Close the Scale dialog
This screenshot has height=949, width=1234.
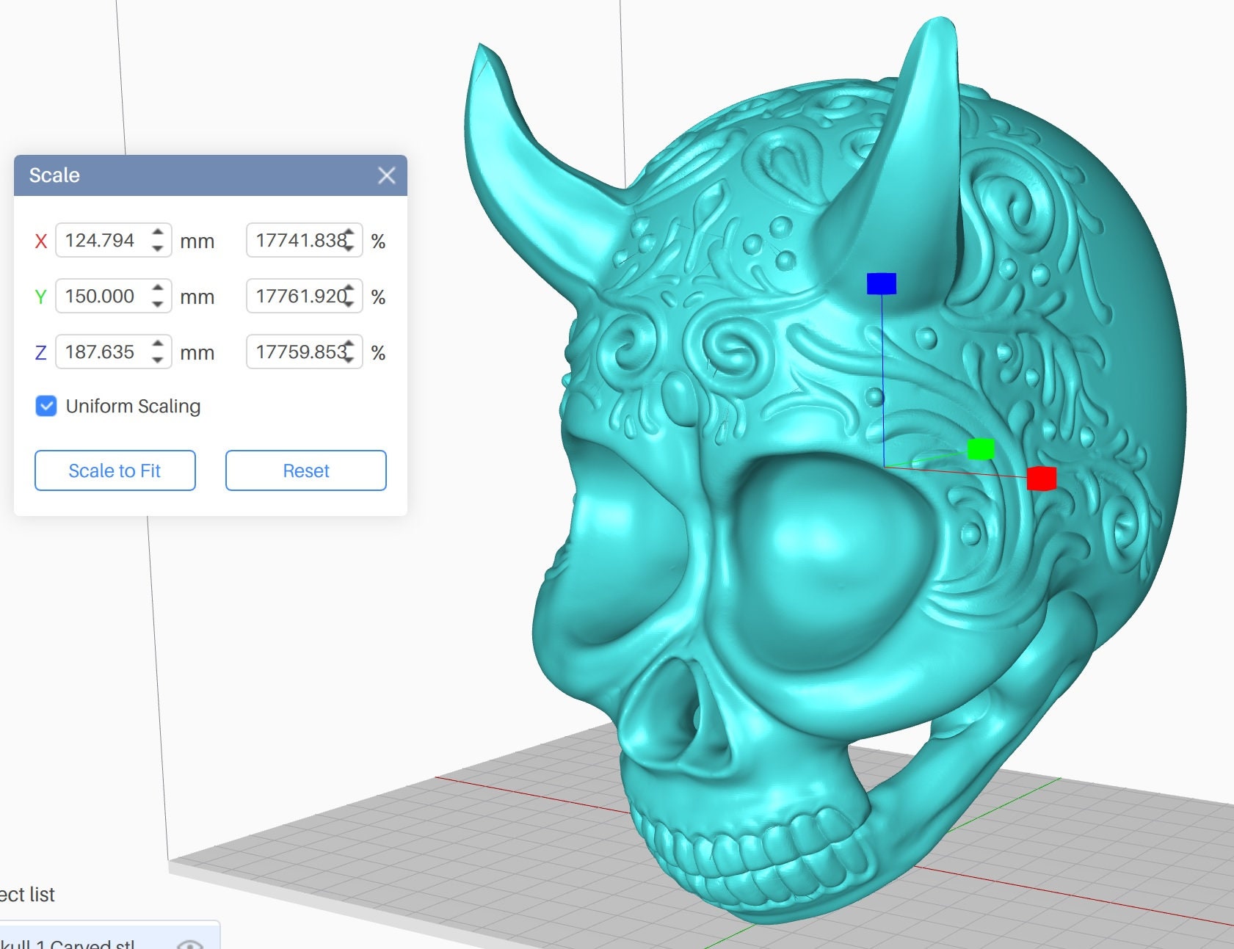[x=387, y=175]
